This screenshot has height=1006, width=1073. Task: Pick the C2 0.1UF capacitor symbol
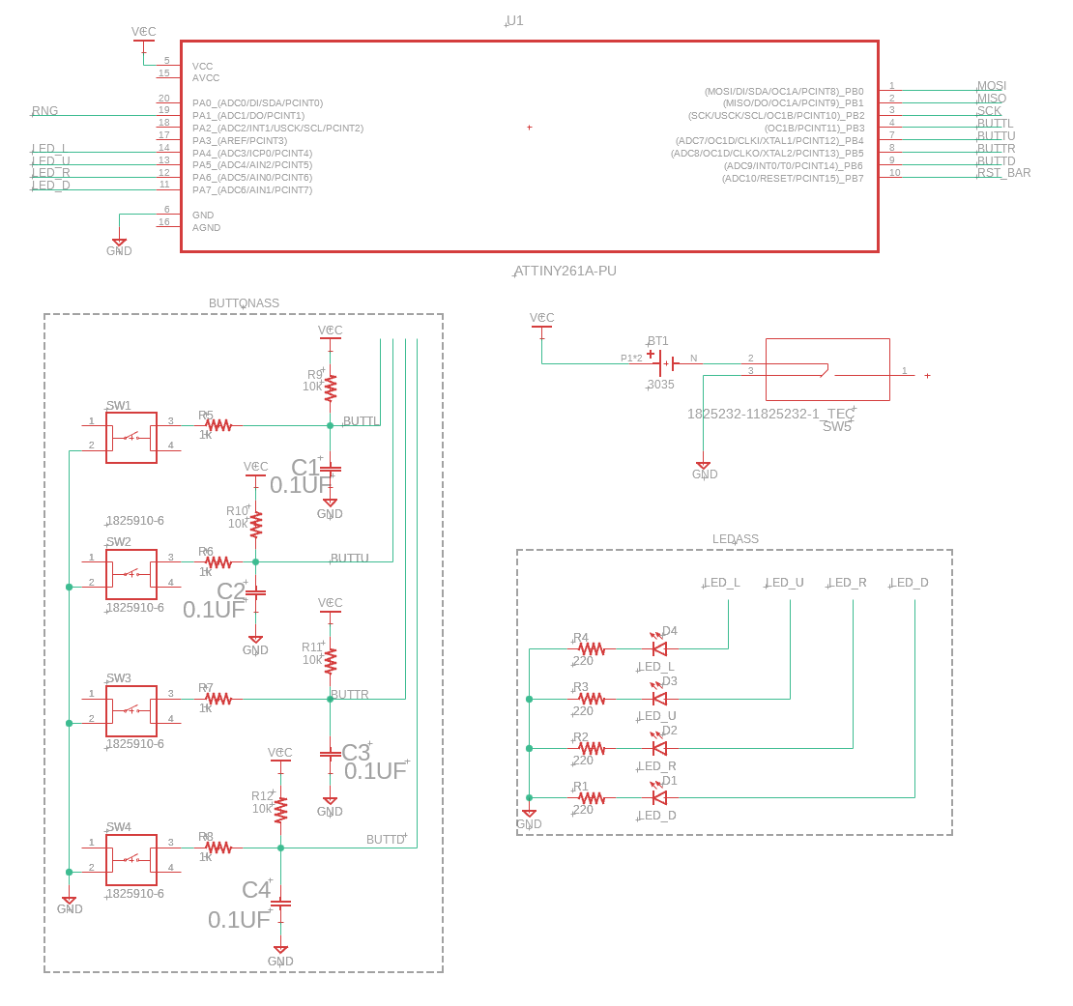point(256,593)
